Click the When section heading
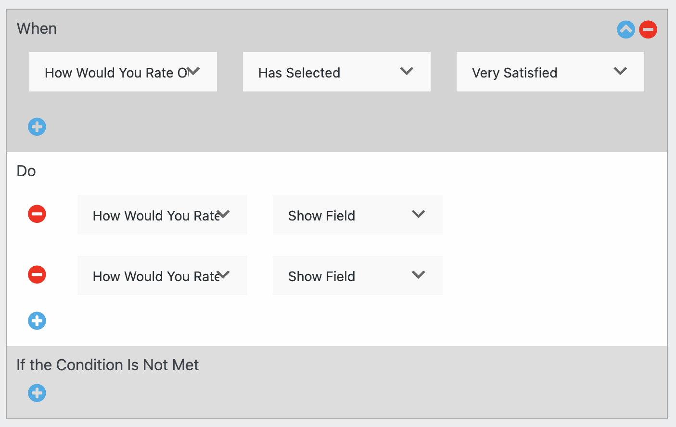 (x=37, y=28)
